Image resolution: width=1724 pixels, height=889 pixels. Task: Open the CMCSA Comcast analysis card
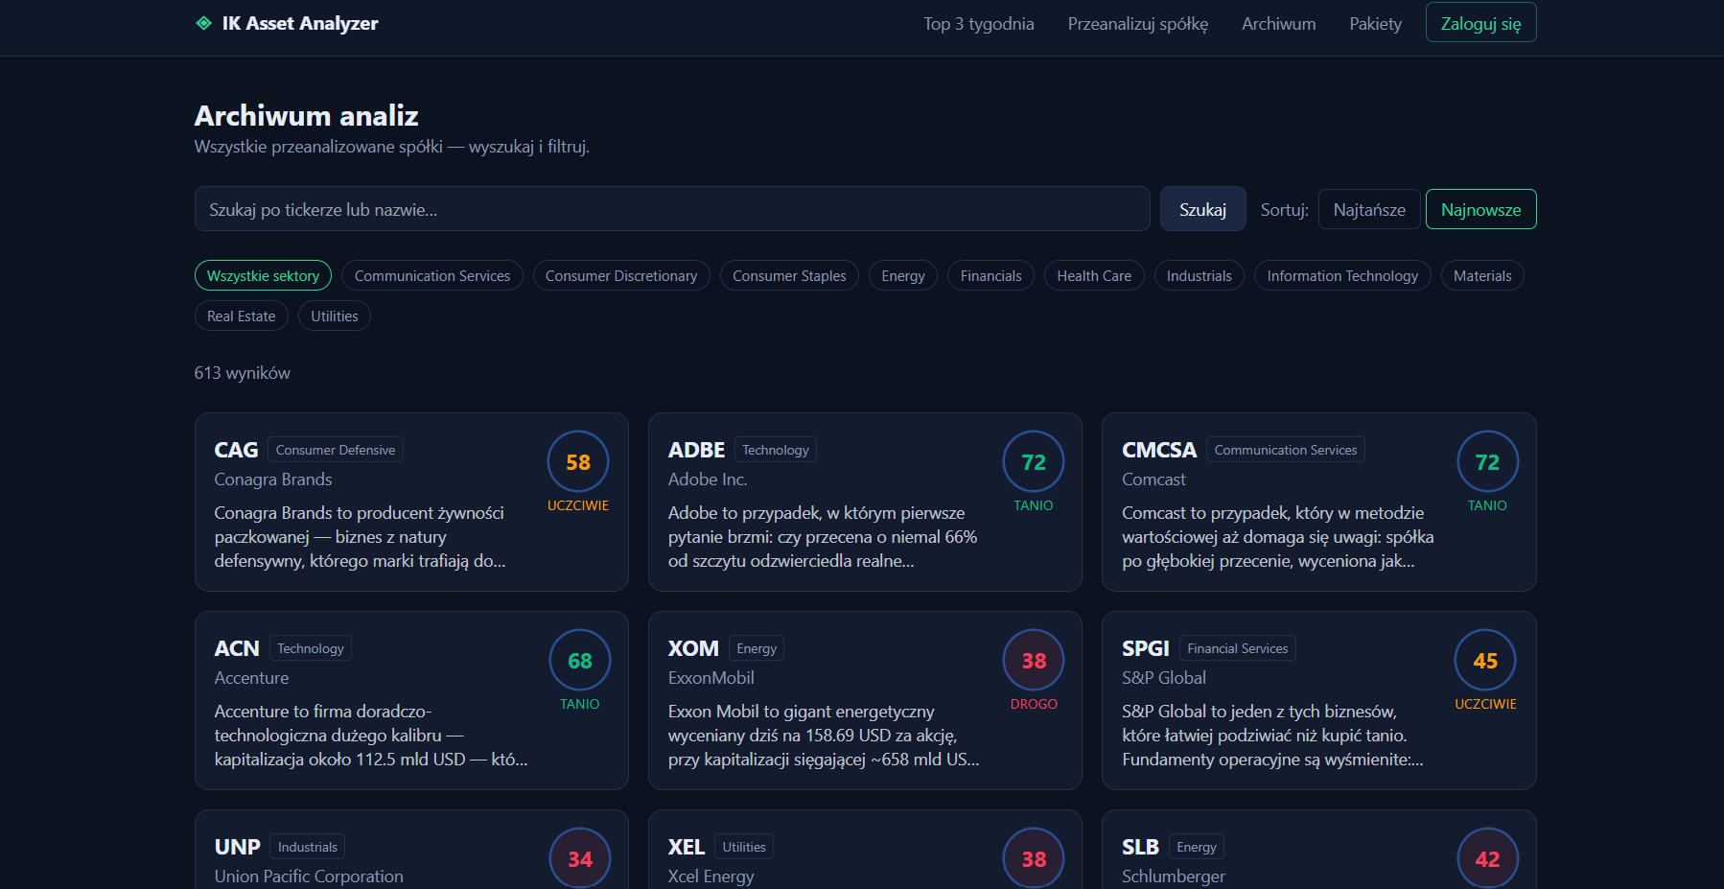coord(1318,503)
